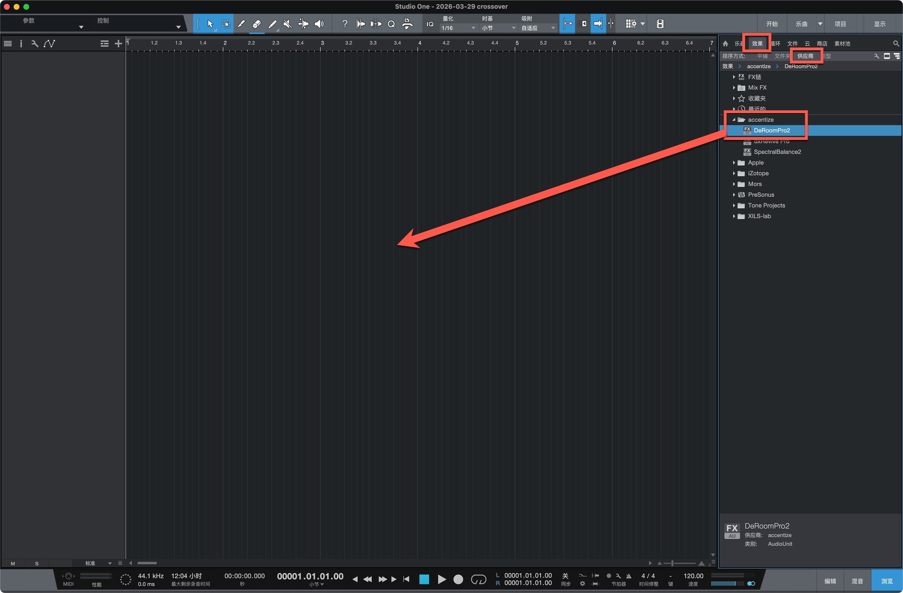Open the browser search magnifier
Image resolution: width=903 pixels, height=593 pixels.
click(x=895, y=44)
